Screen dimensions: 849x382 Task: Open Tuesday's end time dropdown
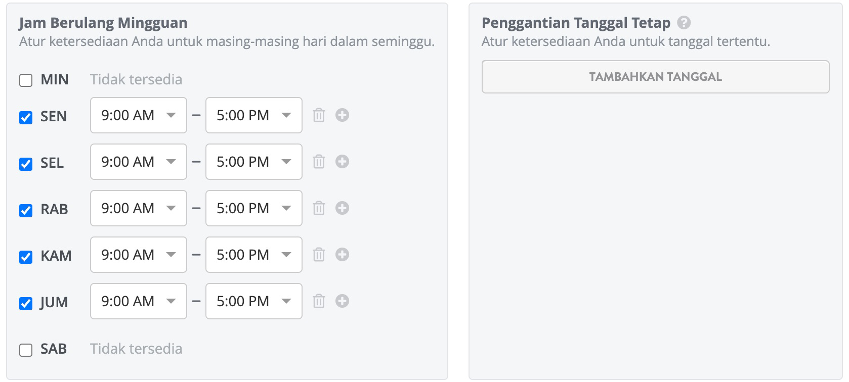[x=253, y=162]
